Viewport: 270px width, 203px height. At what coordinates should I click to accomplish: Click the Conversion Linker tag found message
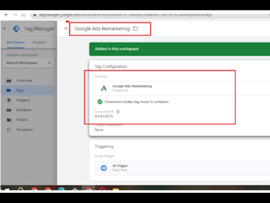[x=137, y=102]
